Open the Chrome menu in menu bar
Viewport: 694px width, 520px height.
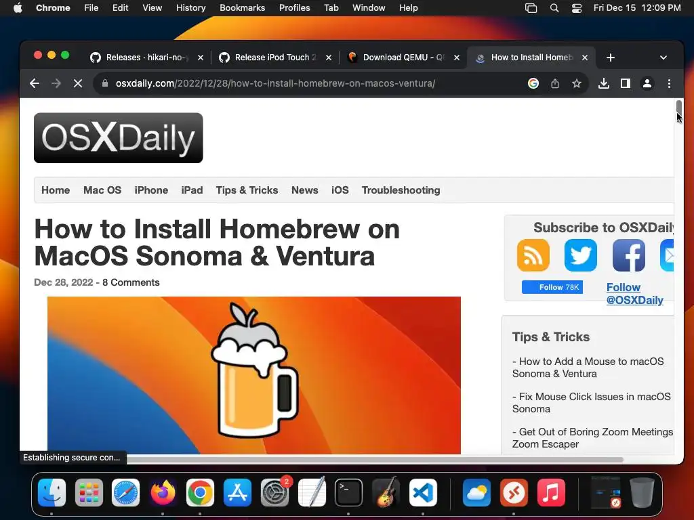click(x=53, y=8)
